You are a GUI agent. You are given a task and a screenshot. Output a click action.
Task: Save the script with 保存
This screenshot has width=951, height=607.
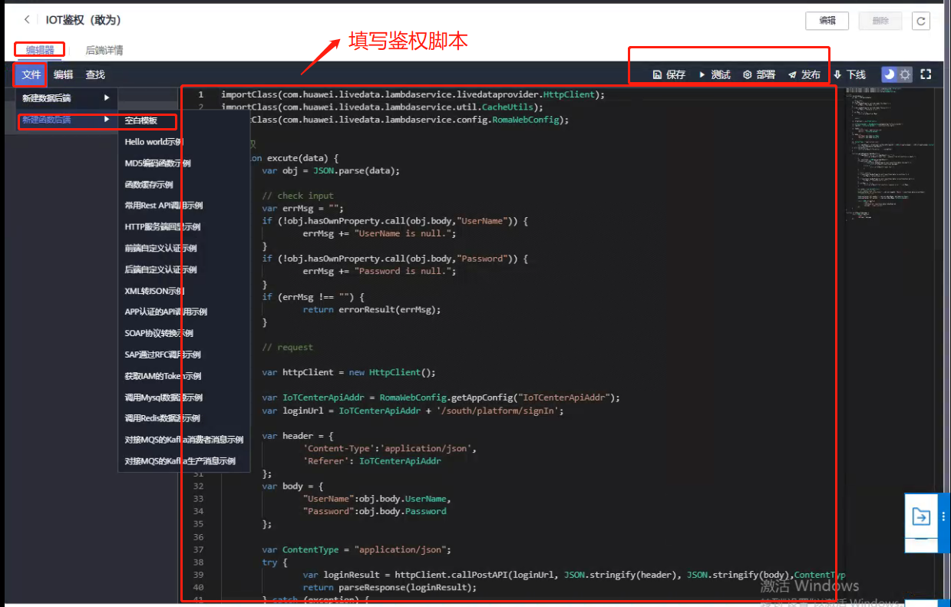click(669, 74)
